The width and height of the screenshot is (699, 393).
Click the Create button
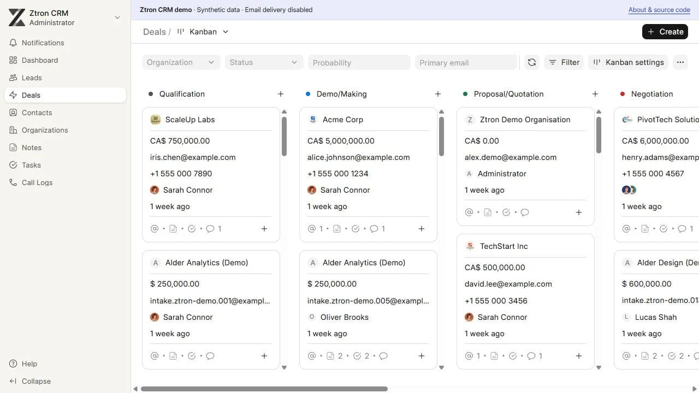(665, 32)
